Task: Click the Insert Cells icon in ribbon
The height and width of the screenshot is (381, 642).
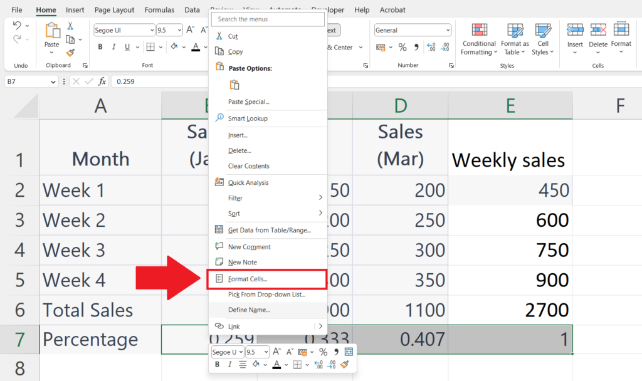Action: pyautogui.click(x=575, y=30)
